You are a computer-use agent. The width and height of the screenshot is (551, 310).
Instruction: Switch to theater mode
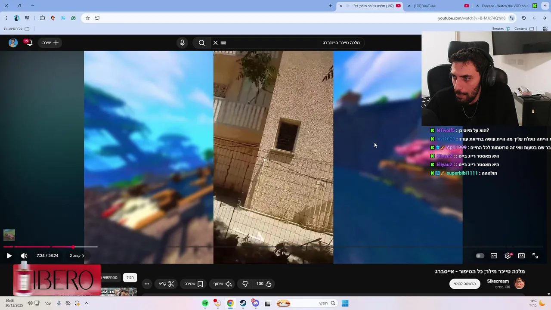click(521, 256)
